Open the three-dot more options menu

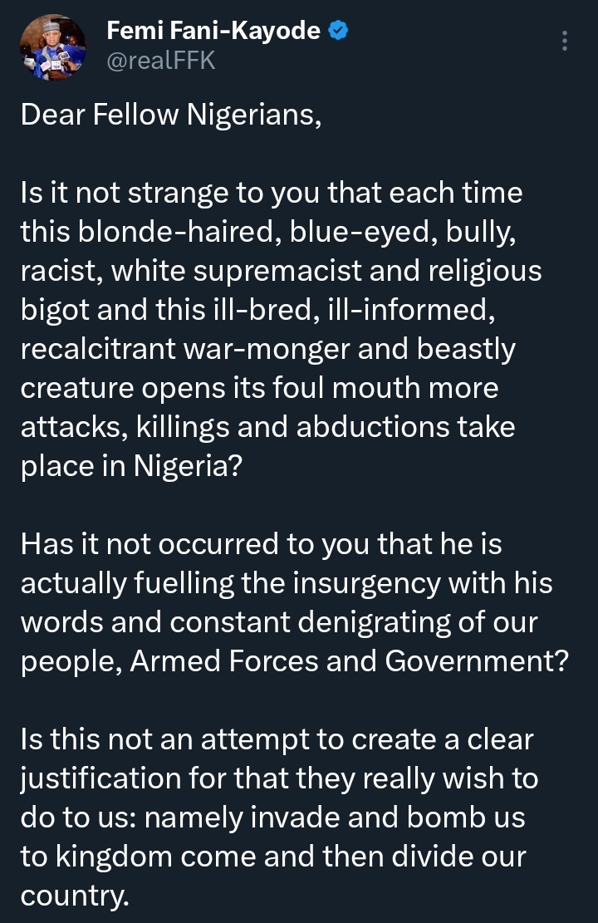pyautogui.click(x=565, y=41)
